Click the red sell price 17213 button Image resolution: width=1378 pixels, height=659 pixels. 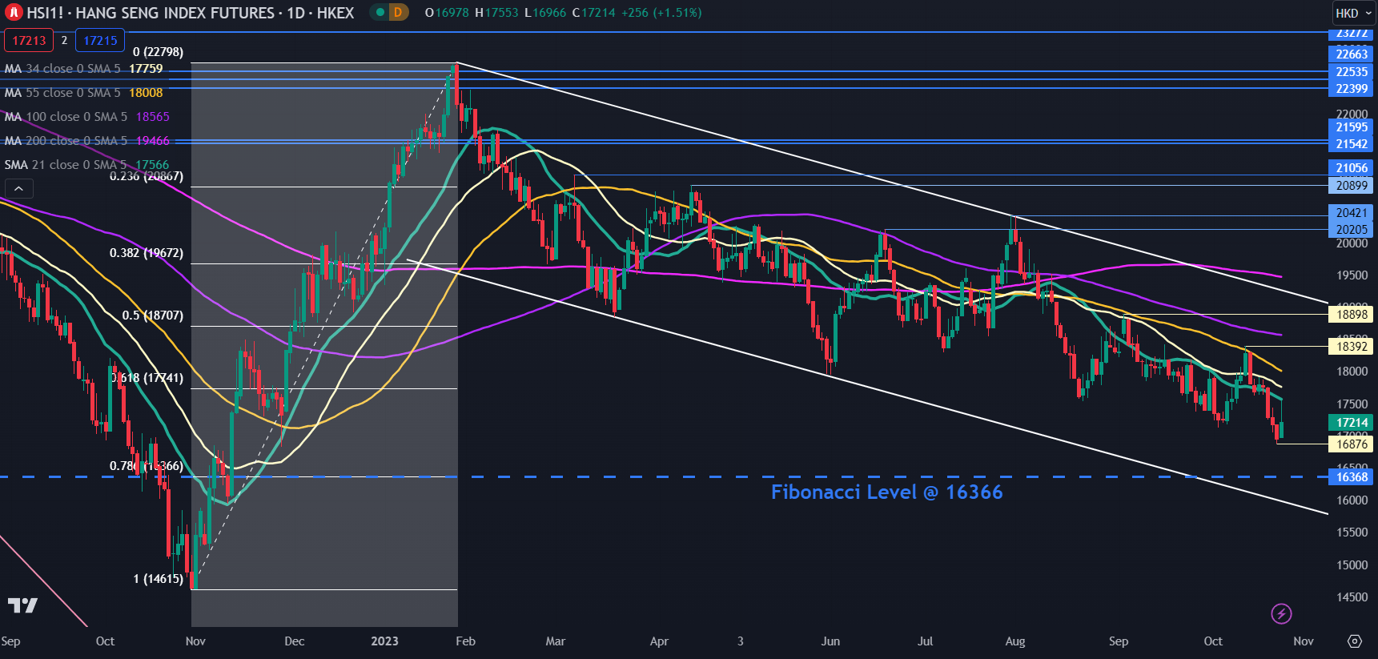29,41
